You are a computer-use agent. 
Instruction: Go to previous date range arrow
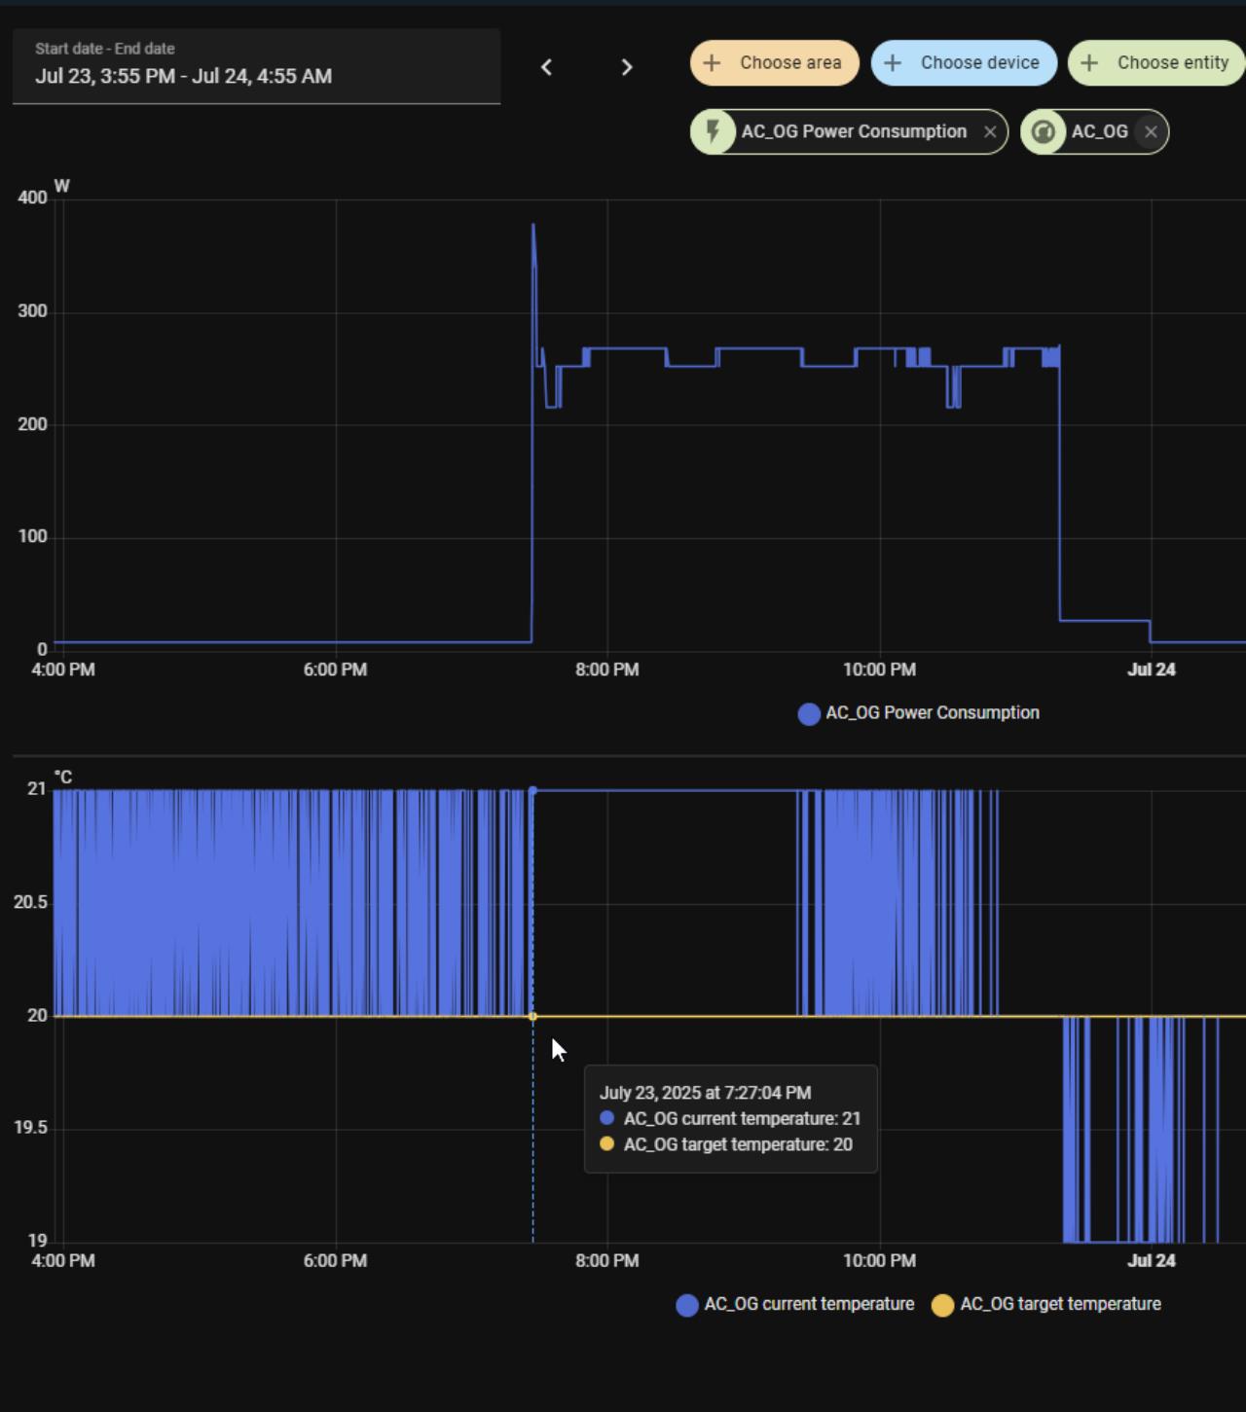tap(546, 67)
